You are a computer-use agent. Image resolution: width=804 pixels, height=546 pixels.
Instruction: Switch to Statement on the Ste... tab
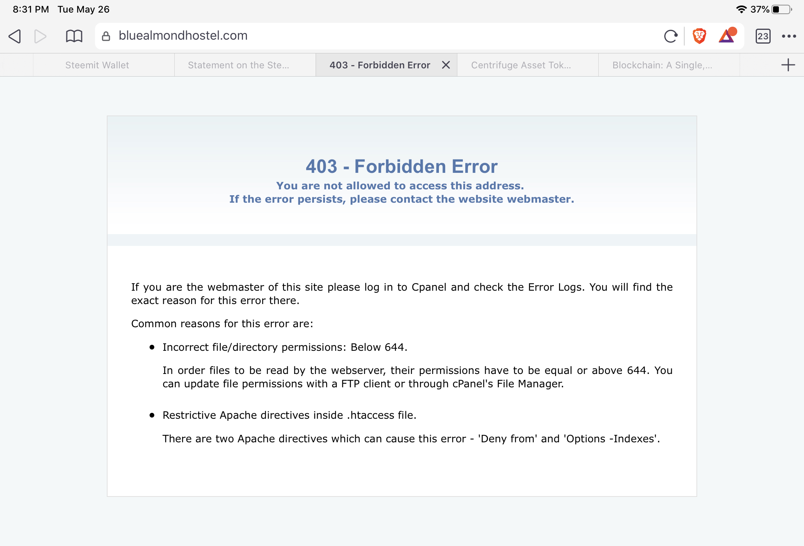tap(238, 65)
